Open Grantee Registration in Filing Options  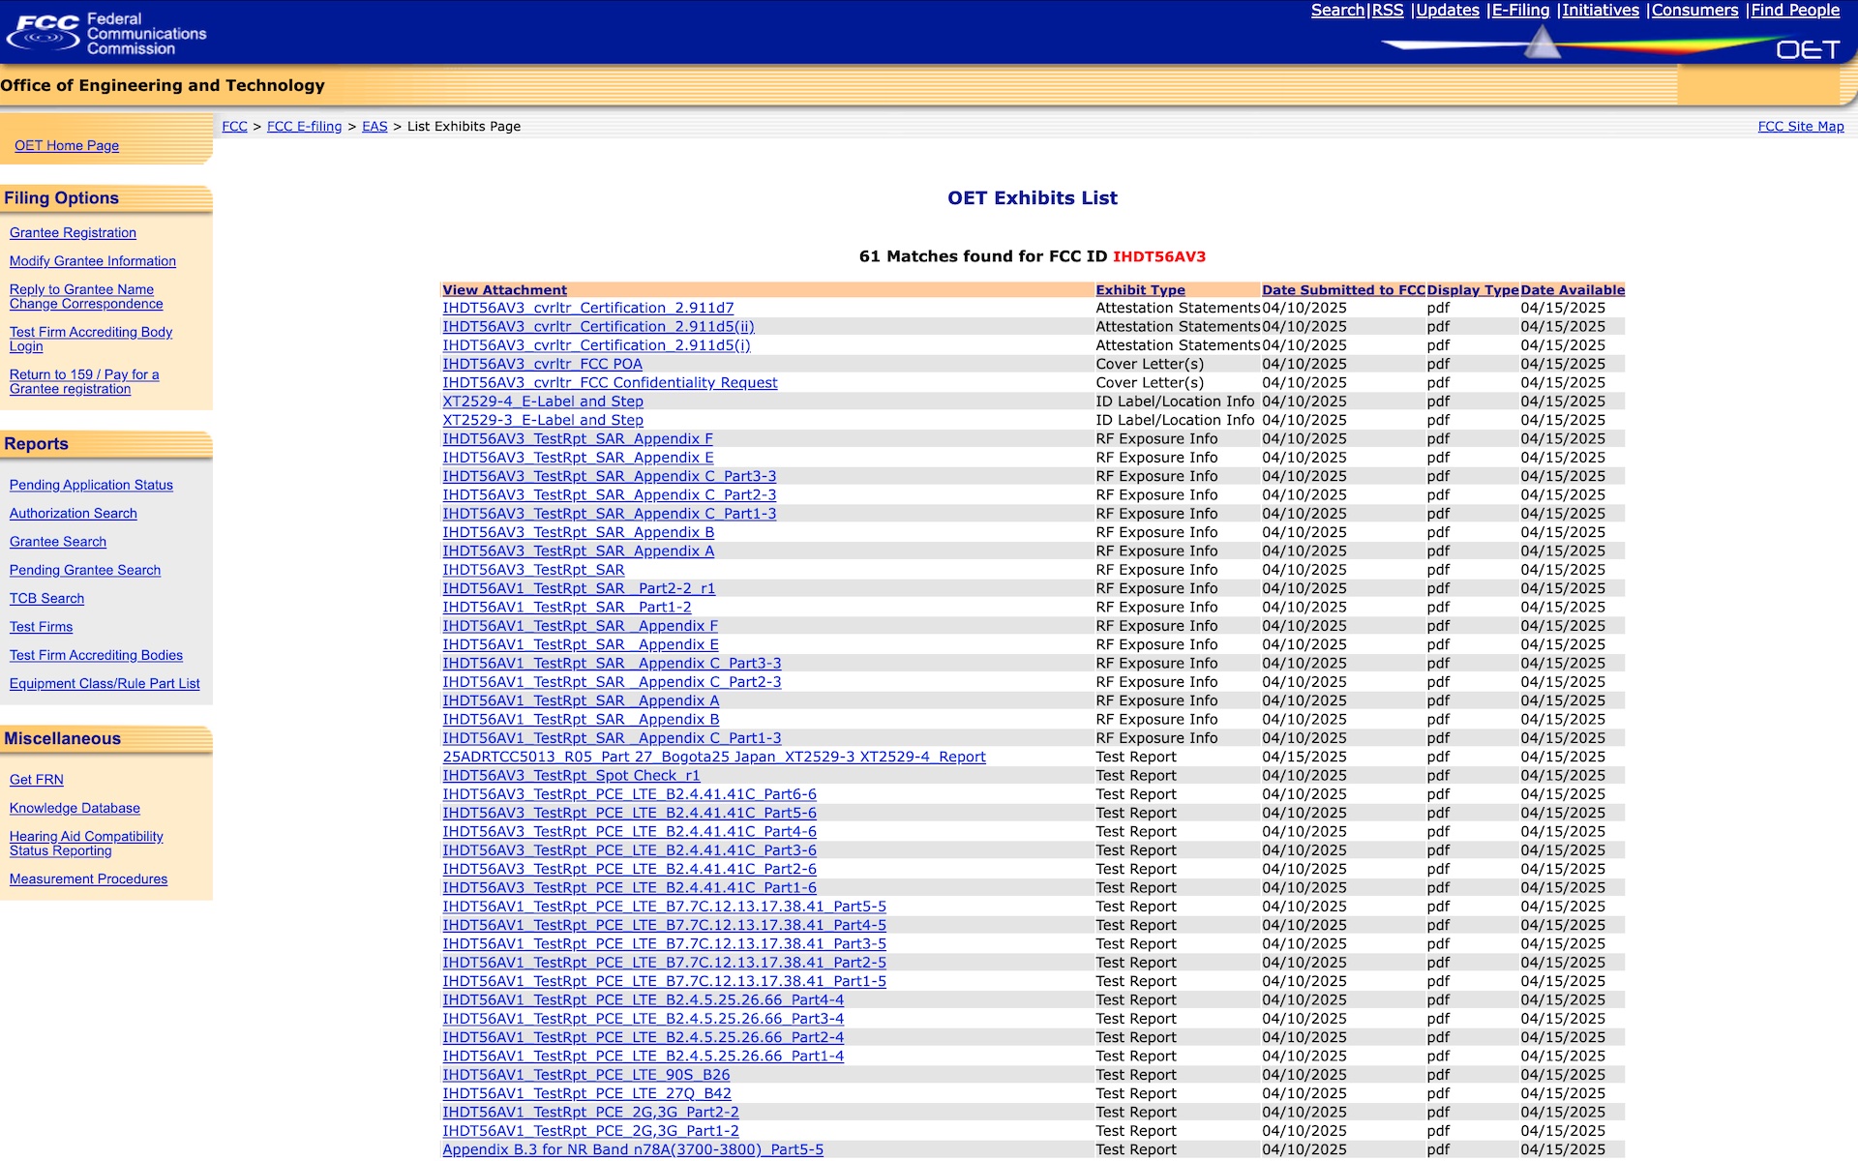click(x=73, y=233)
